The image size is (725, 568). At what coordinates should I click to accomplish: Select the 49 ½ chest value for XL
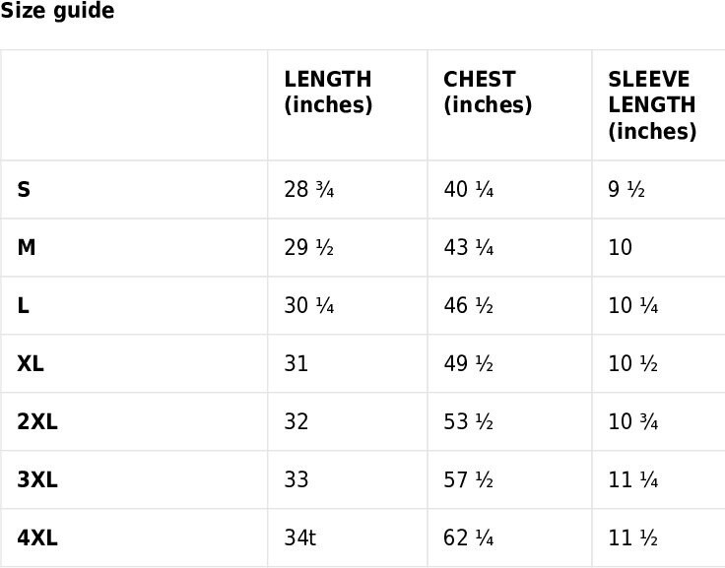coord(468,363)
